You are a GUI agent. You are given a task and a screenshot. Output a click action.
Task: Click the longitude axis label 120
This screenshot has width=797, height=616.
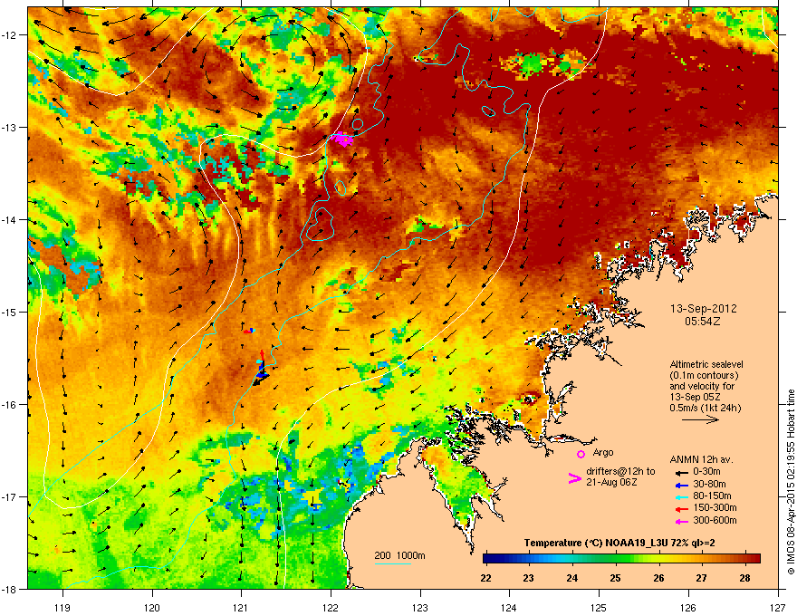click(x=152, y=607)
